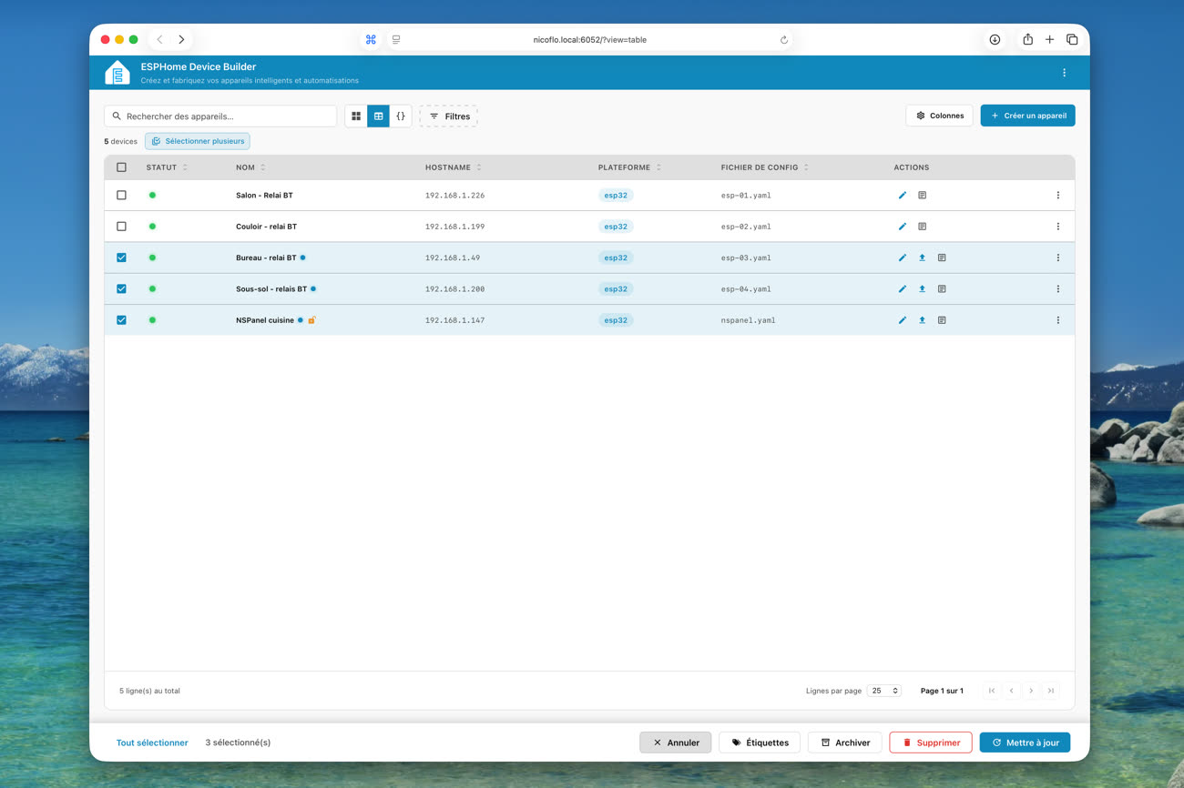Open more options for Bureau - relai BT

(x=1057, y=258)
